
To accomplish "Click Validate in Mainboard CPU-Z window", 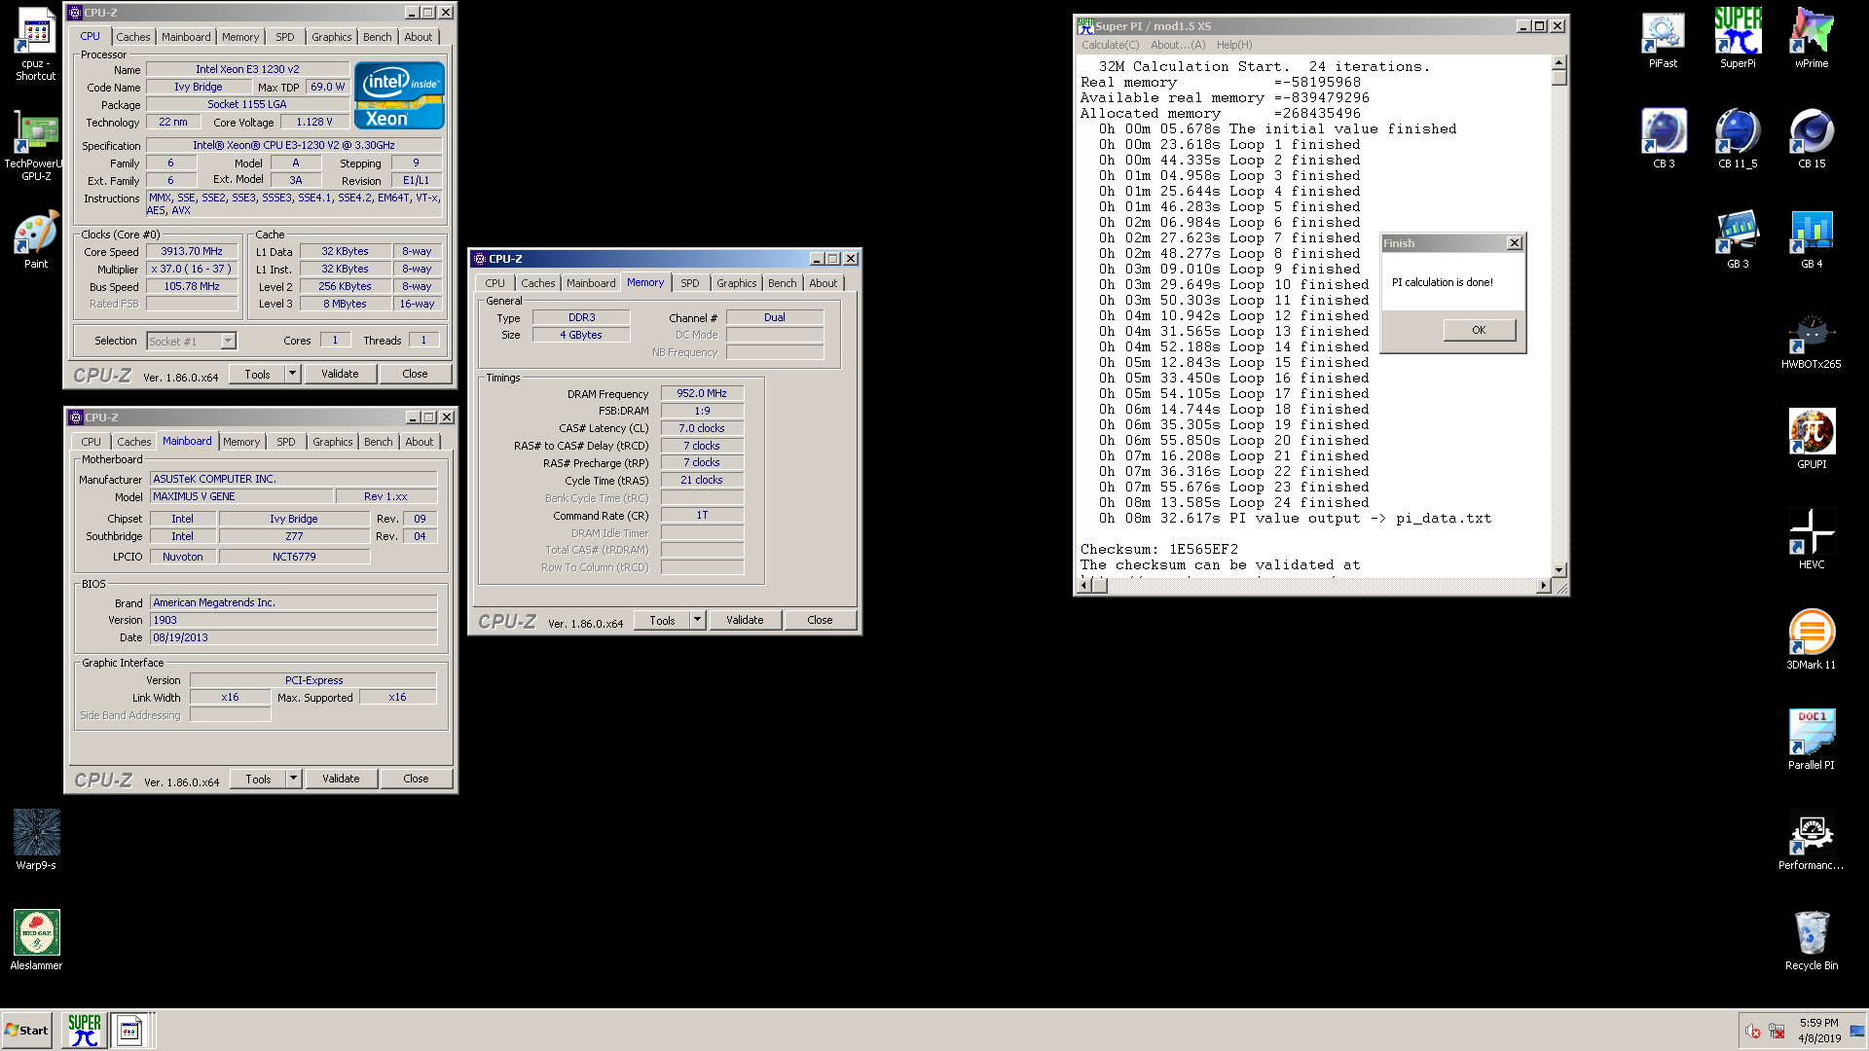I will click(341, 779).
